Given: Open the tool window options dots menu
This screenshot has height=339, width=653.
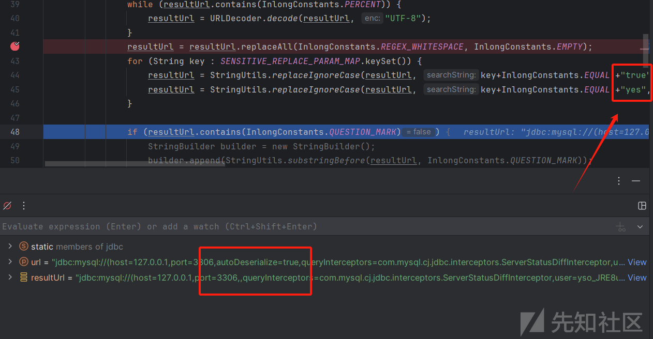Looking at the screenshot, I should (619, 181).
